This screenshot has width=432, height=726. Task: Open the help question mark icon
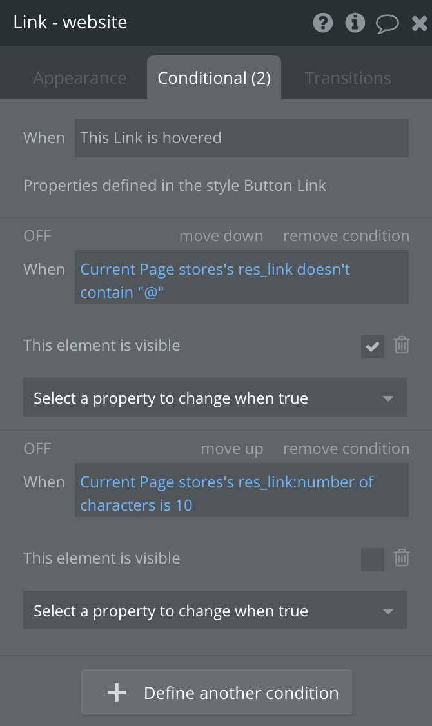323,24
